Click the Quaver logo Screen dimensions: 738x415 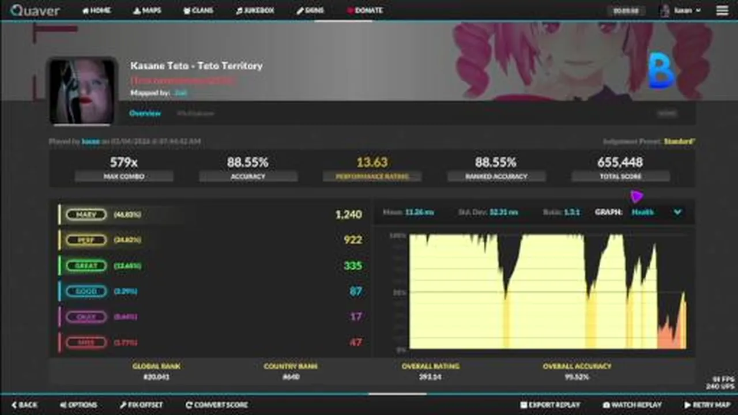click(x=35, y=10)
